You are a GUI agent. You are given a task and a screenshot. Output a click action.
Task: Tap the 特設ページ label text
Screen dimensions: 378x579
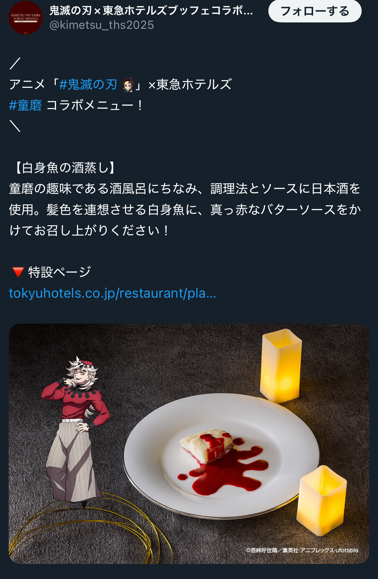pos(60,272)
